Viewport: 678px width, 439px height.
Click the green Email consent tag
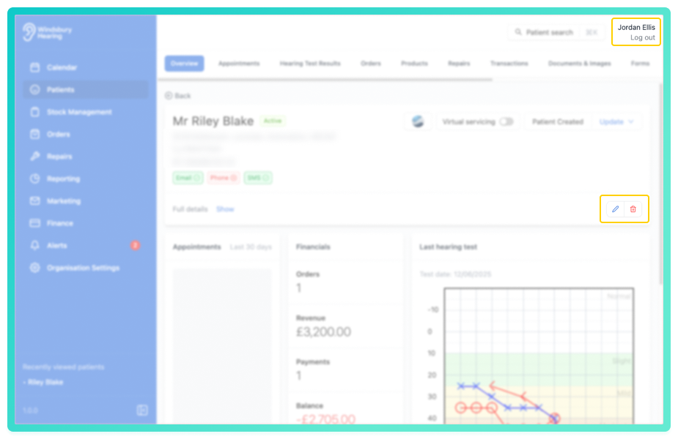[x=188, y=178]
